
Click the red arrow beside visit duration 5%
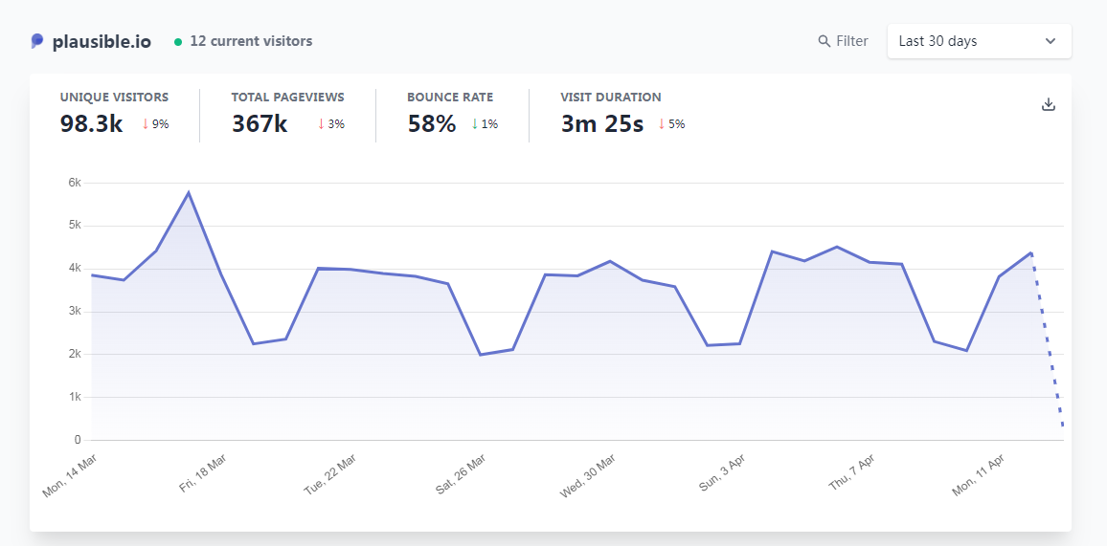tap(662, 124)
